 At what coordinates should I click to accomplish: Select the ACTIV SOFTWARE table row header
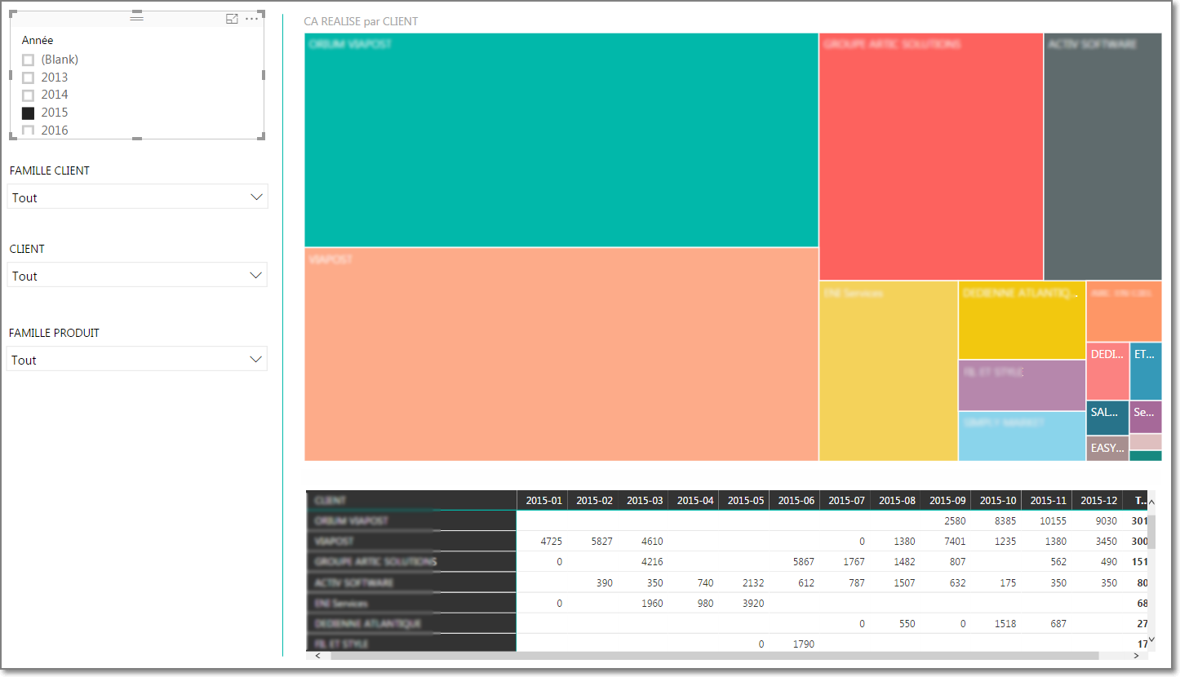click(411, 582)
